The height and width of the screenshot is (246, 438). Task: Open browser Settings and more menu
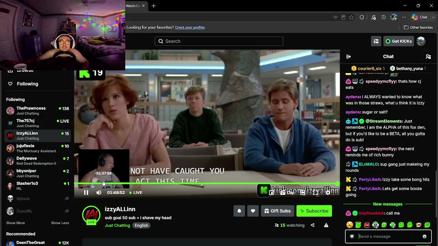(404, 17)
